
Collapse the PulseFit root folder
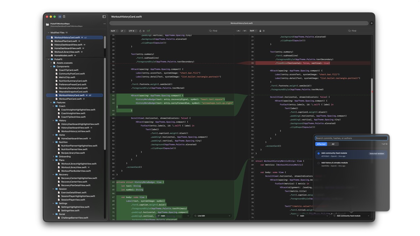(x=49, y=59)
